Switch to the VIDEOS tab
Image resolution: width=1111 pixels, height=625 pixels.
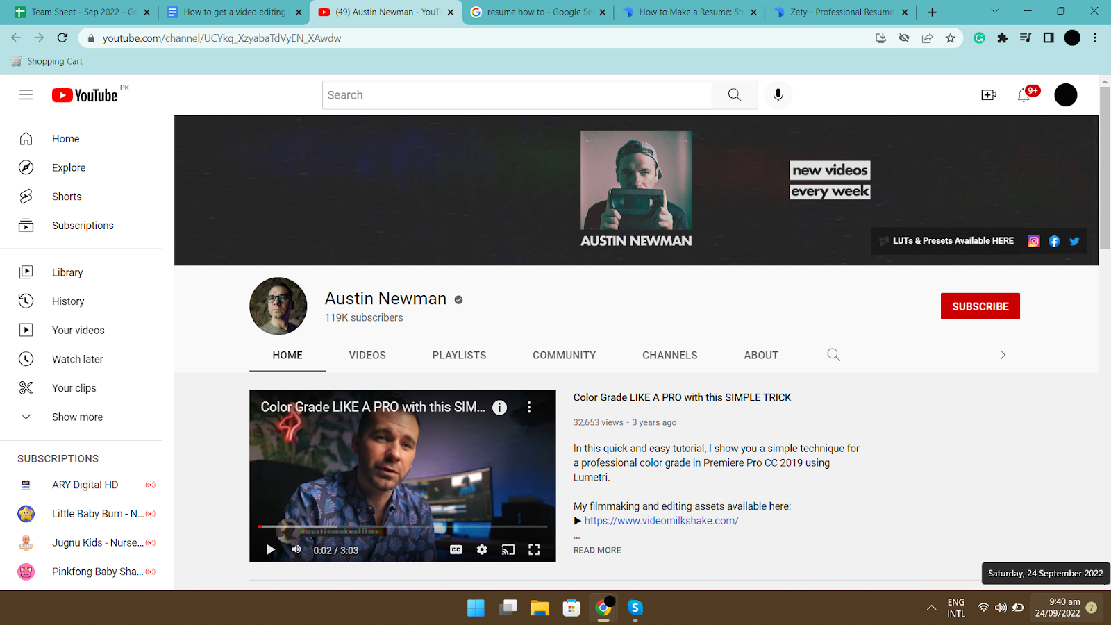(x=367, y=355)
